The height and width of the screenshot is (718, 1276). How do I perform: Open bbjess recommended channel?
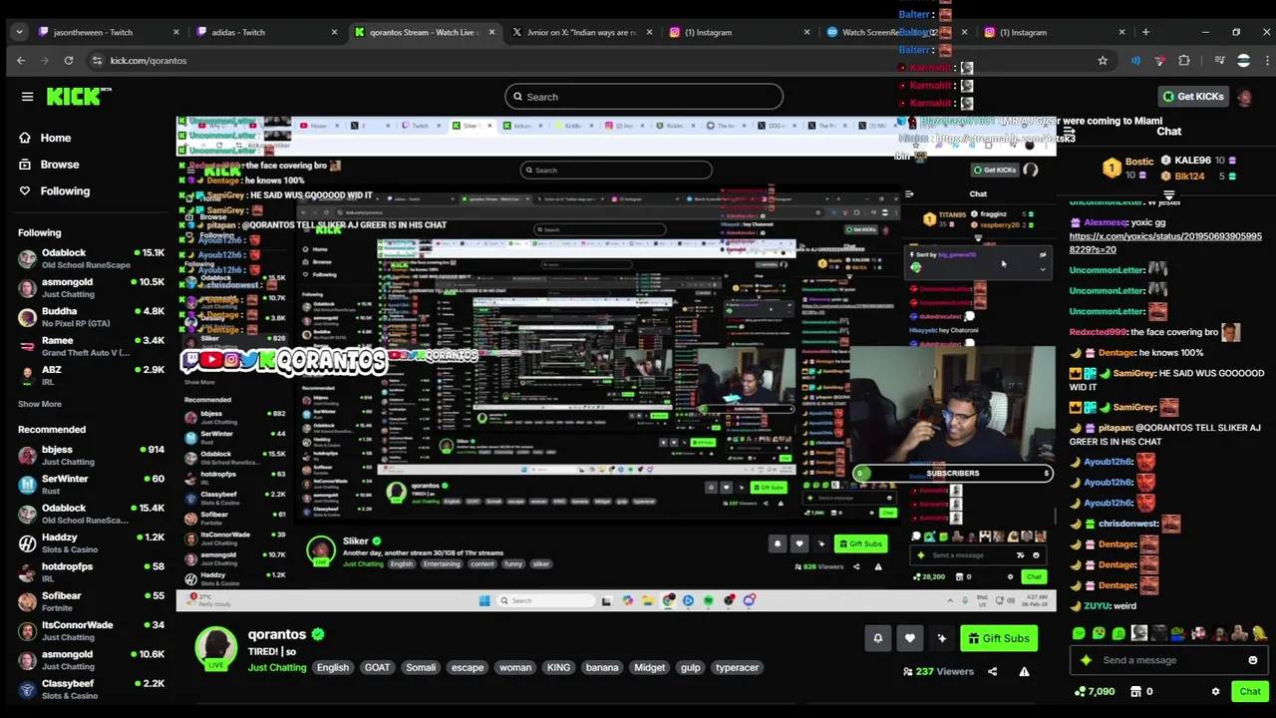click(x=91, y=456)
